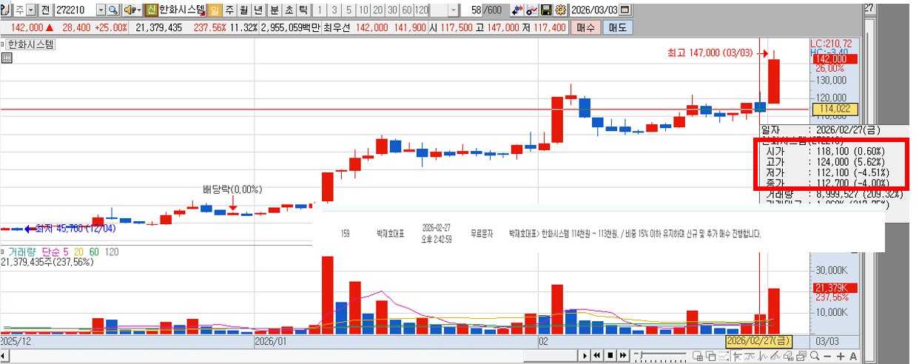Click the grid table icon under 한화시스템
This screenshot has height=364, width=919.
pos(7,58)
